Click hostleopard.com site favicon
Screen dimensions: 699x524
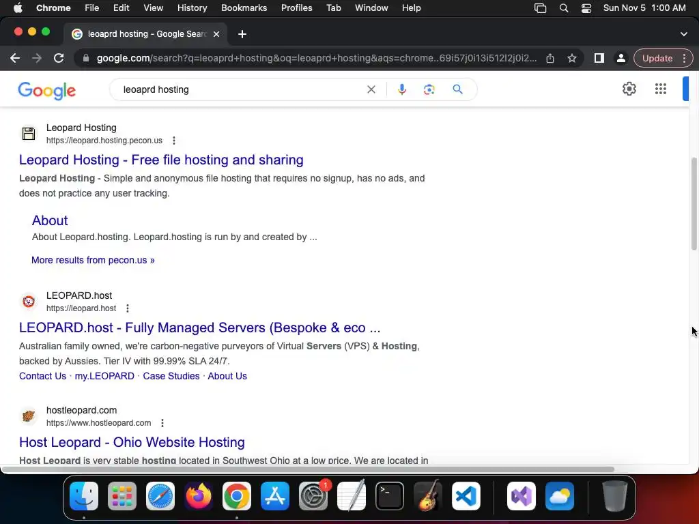click(29, 416)
